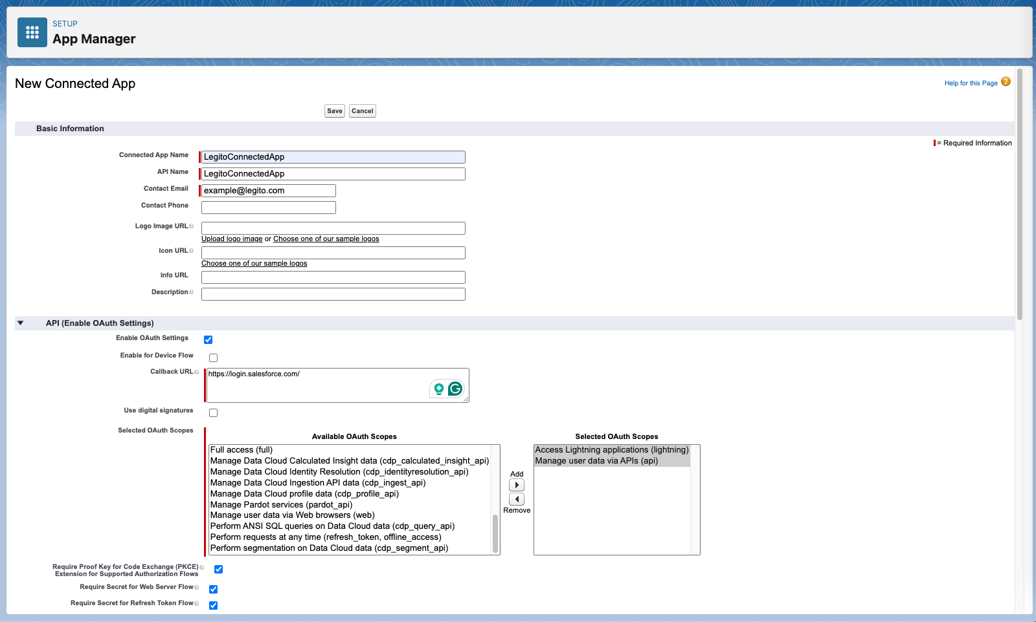Click the Upload logo image link
The width and height of the screenshot is (1036, 622).
[x=232, y=239]
